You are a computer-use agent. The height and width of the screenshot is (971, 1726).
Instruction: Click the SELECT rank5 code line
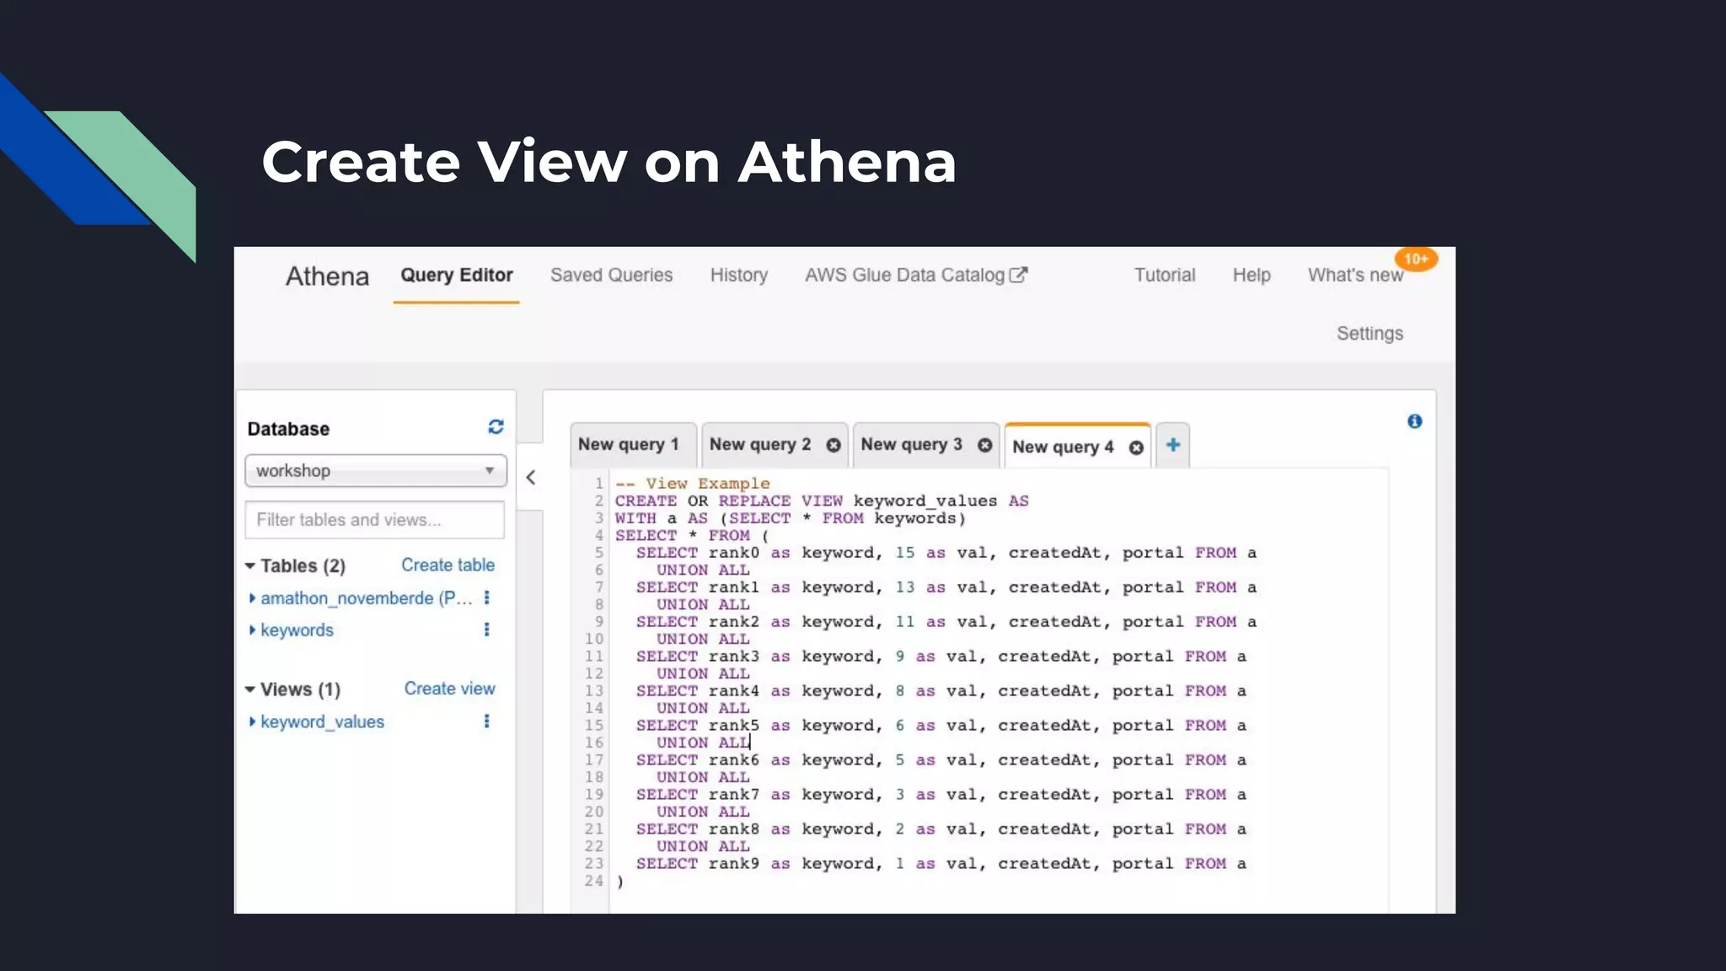941,726
